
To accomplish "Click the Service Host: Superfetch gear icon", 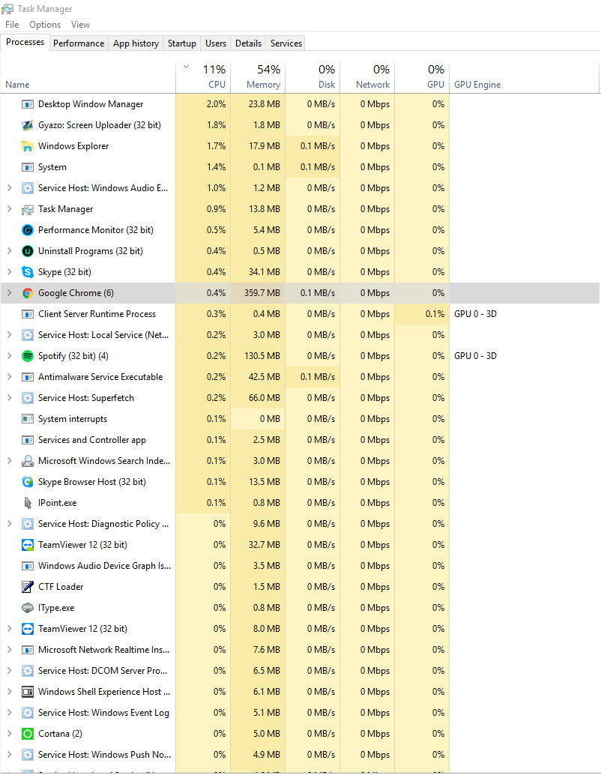I will pyautogui.click(x=28, y=398).
